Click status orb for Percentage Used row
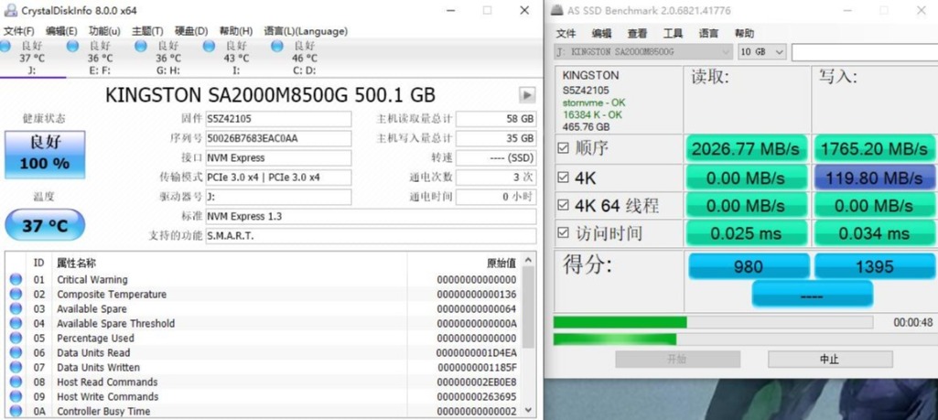The width and height of the screenshot is (938, 420). pyautogui.click(x=16, y=338)
